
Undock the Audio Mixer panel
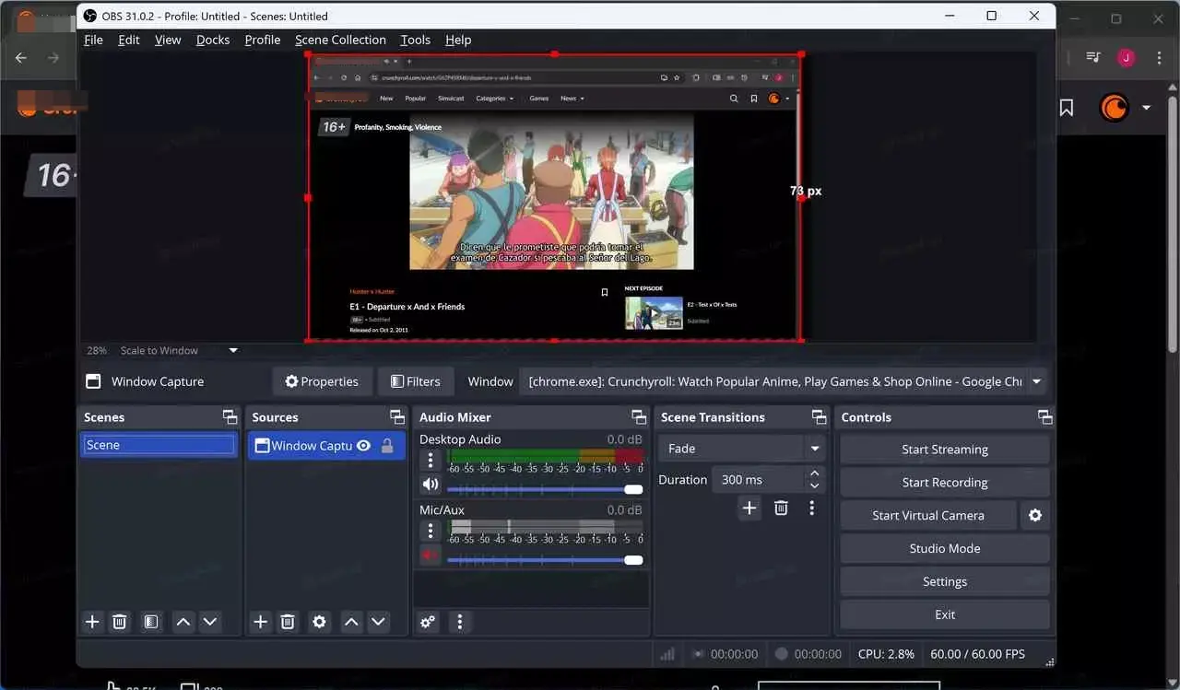(639, 417)
